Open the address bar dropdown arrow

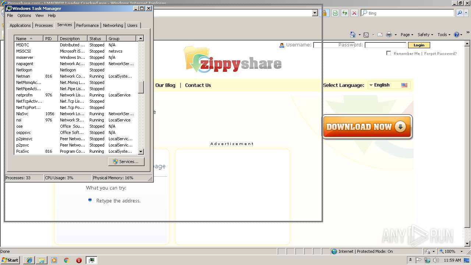(315, 13)
